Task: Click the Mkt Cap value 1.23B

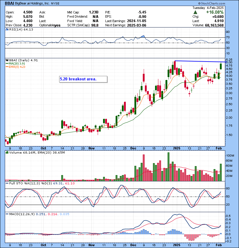Action: pyautogui.click(x=94, y=12)
